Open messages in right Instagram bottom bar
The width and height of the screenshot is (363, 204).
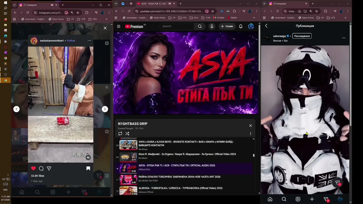(326, 199)
